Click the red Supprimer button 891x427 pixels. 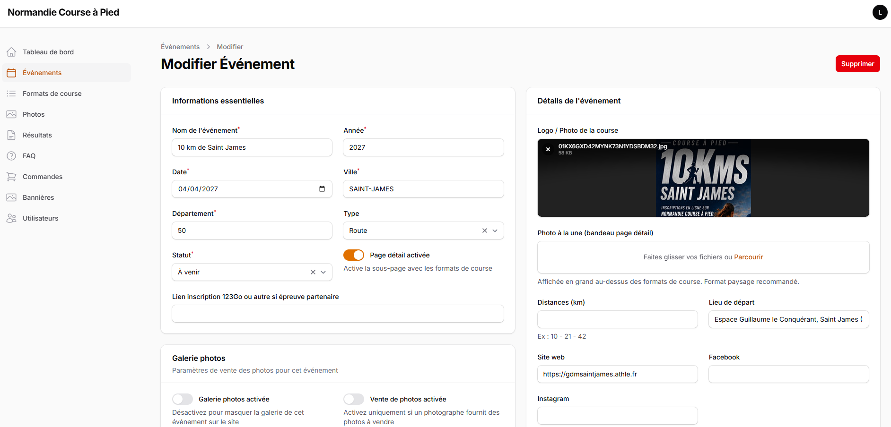coord(857,64)
